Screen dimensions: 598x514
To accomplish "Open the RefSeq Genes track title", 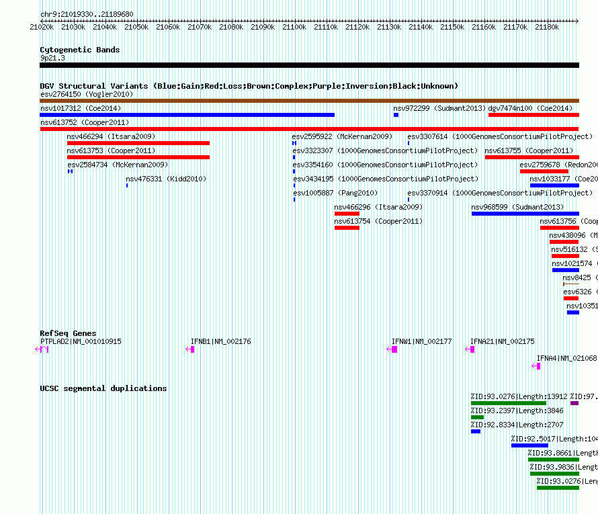I will tap(68, 333).
